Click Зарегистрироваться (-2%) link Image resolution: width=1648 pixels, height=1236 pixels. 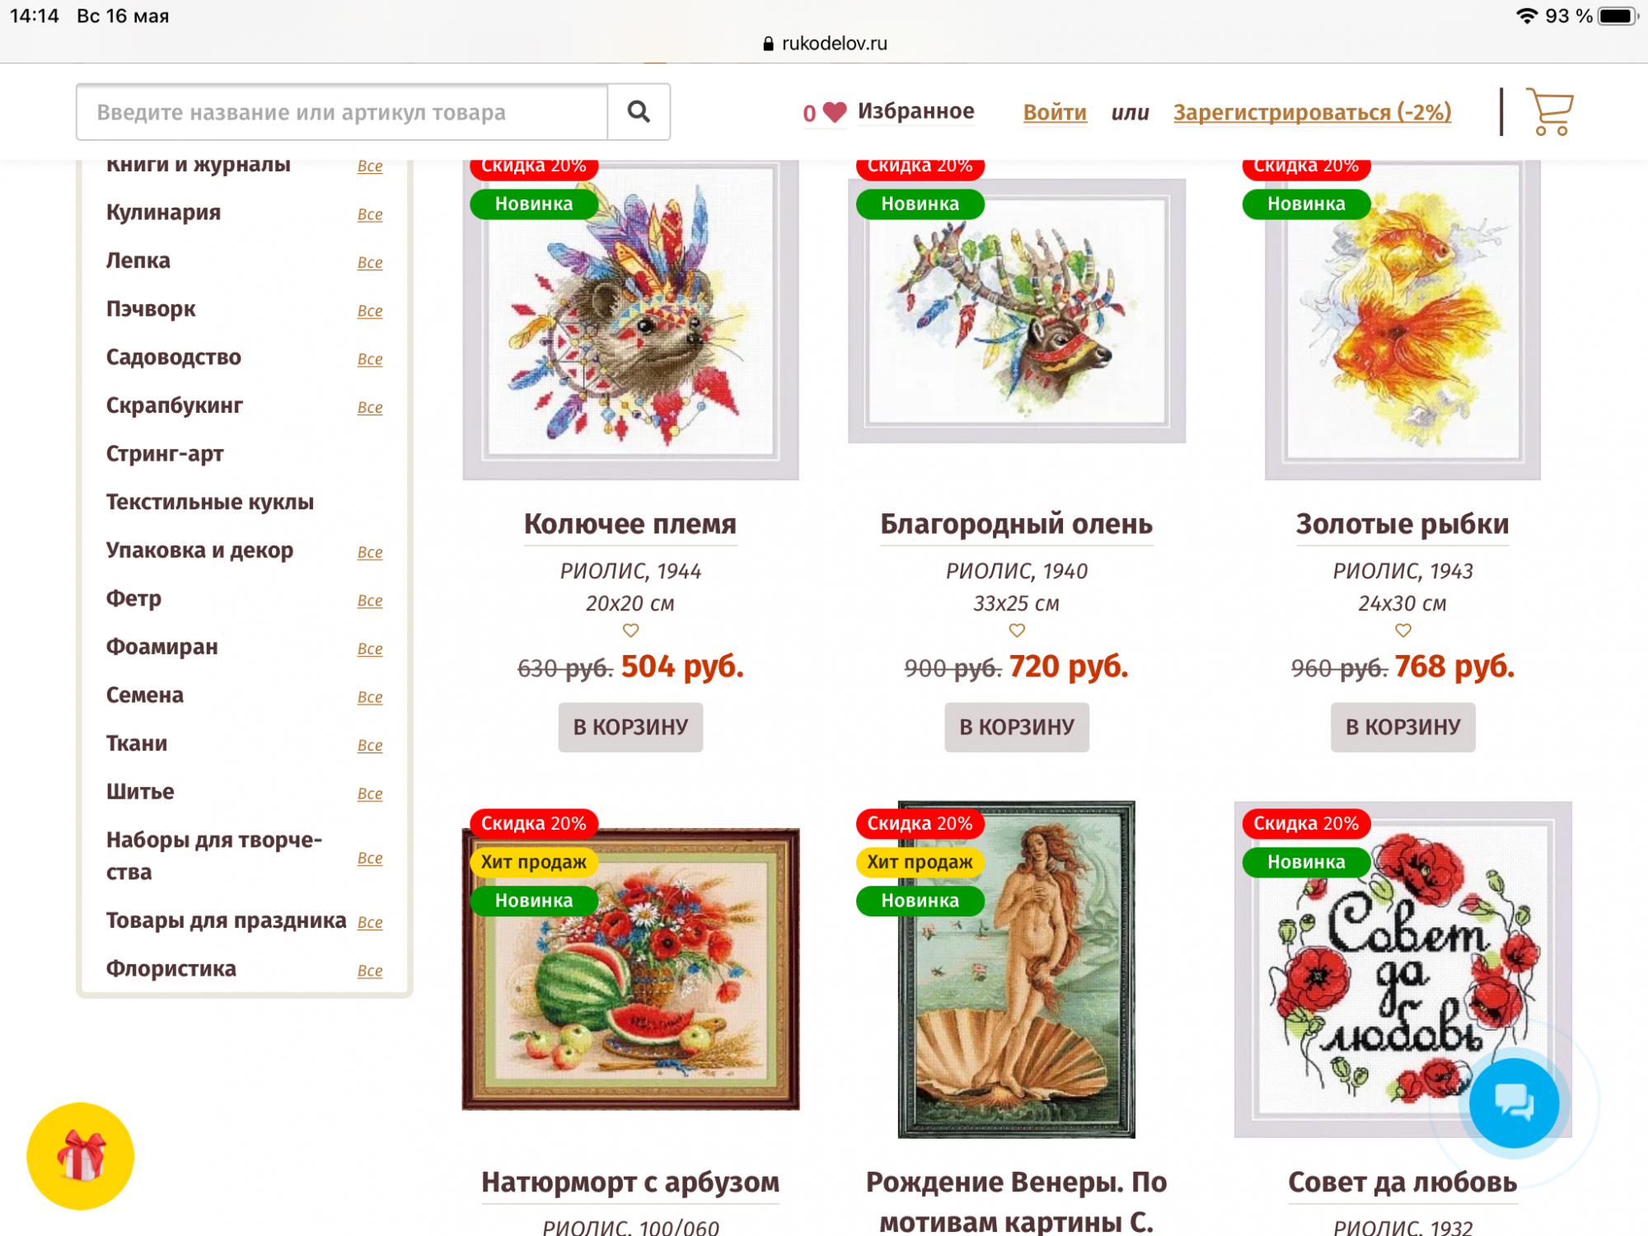[x=1313, y=112]
